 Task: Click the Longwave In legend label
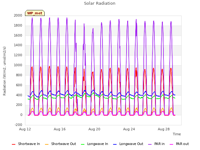click(x=97, y=144)
